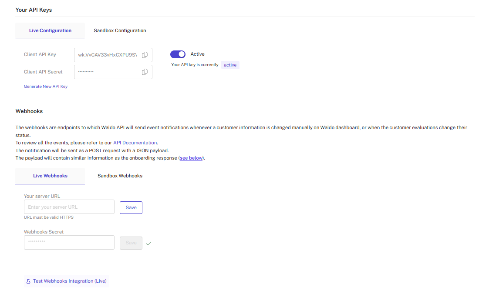Switch to the Sandbox Webhooks tab

click(x=120, y=176)
